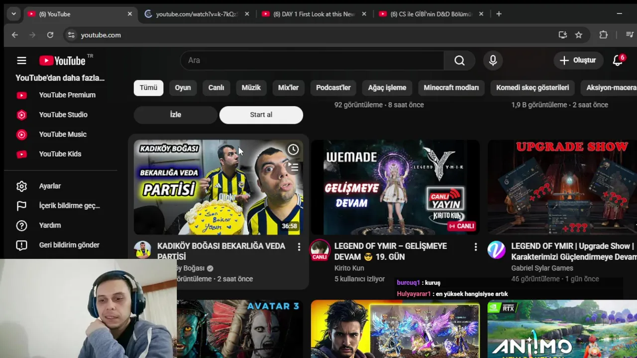Reload the page
Viewport: 637px width, 358px height.
pos(50,35)
